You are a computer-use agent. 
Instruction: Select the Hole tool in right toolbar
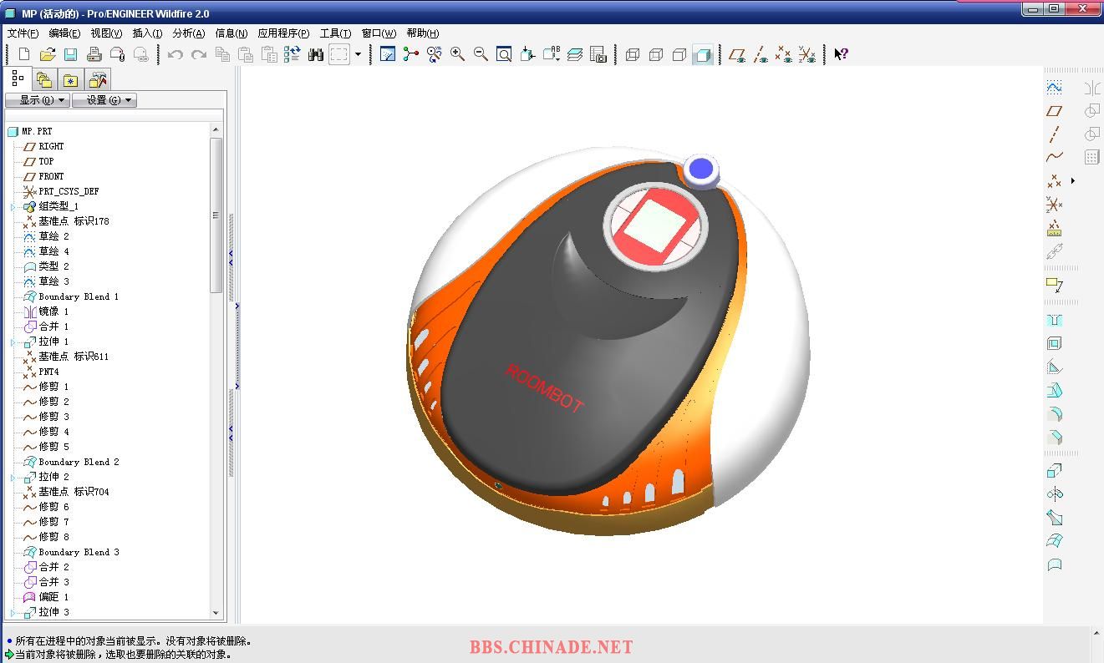tap(1055, 321)
